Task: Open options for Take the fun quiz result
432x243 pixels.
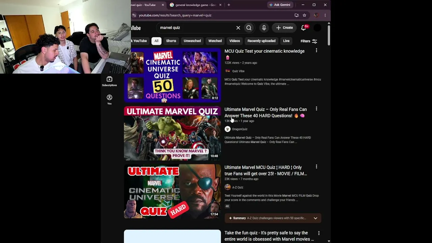Action: point(319,233)
